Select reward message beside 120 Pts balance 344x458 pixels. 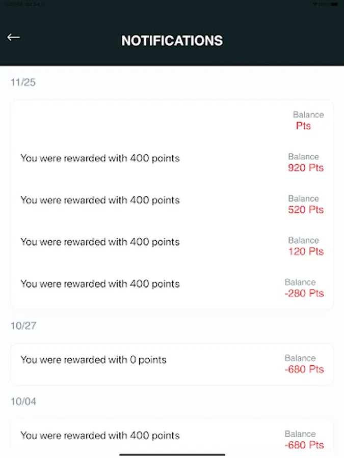100,242
